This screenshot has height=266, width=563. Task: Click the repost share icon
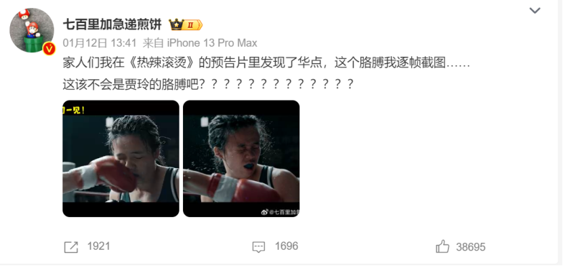70,247
